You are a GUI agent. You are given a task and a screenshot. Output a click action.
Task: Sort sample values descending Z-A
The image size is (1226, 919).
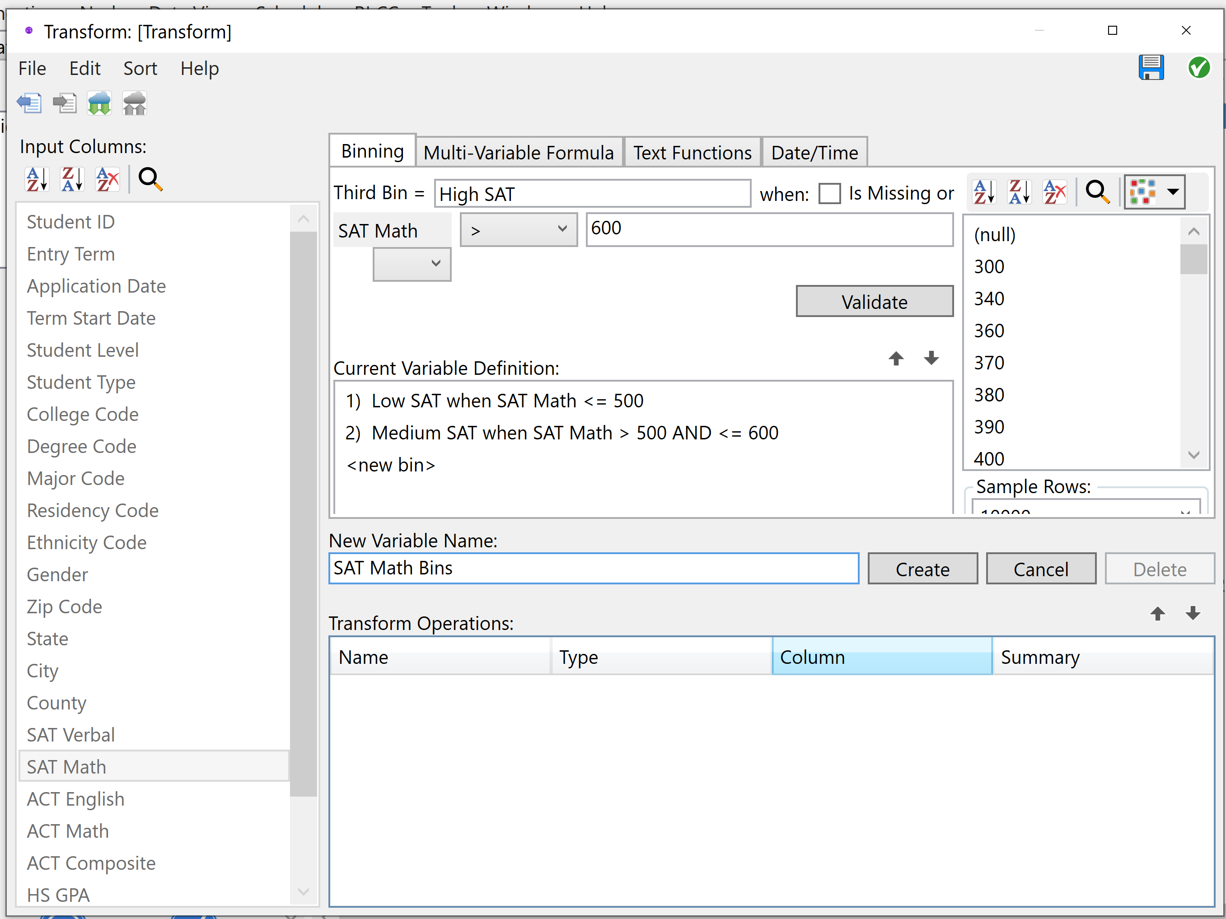point(1020,192)
